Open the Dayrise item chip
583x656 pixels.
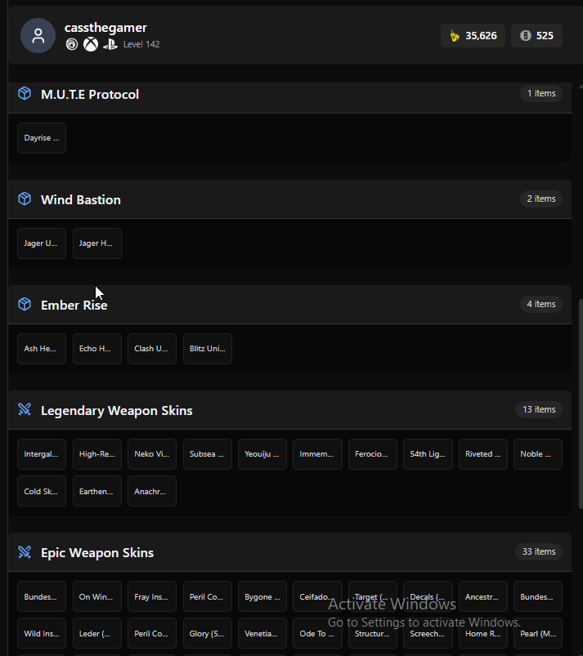(42, 138)
